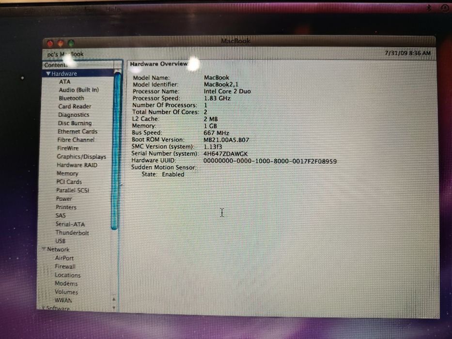Click the Hardware UUID value

point(270,161)
